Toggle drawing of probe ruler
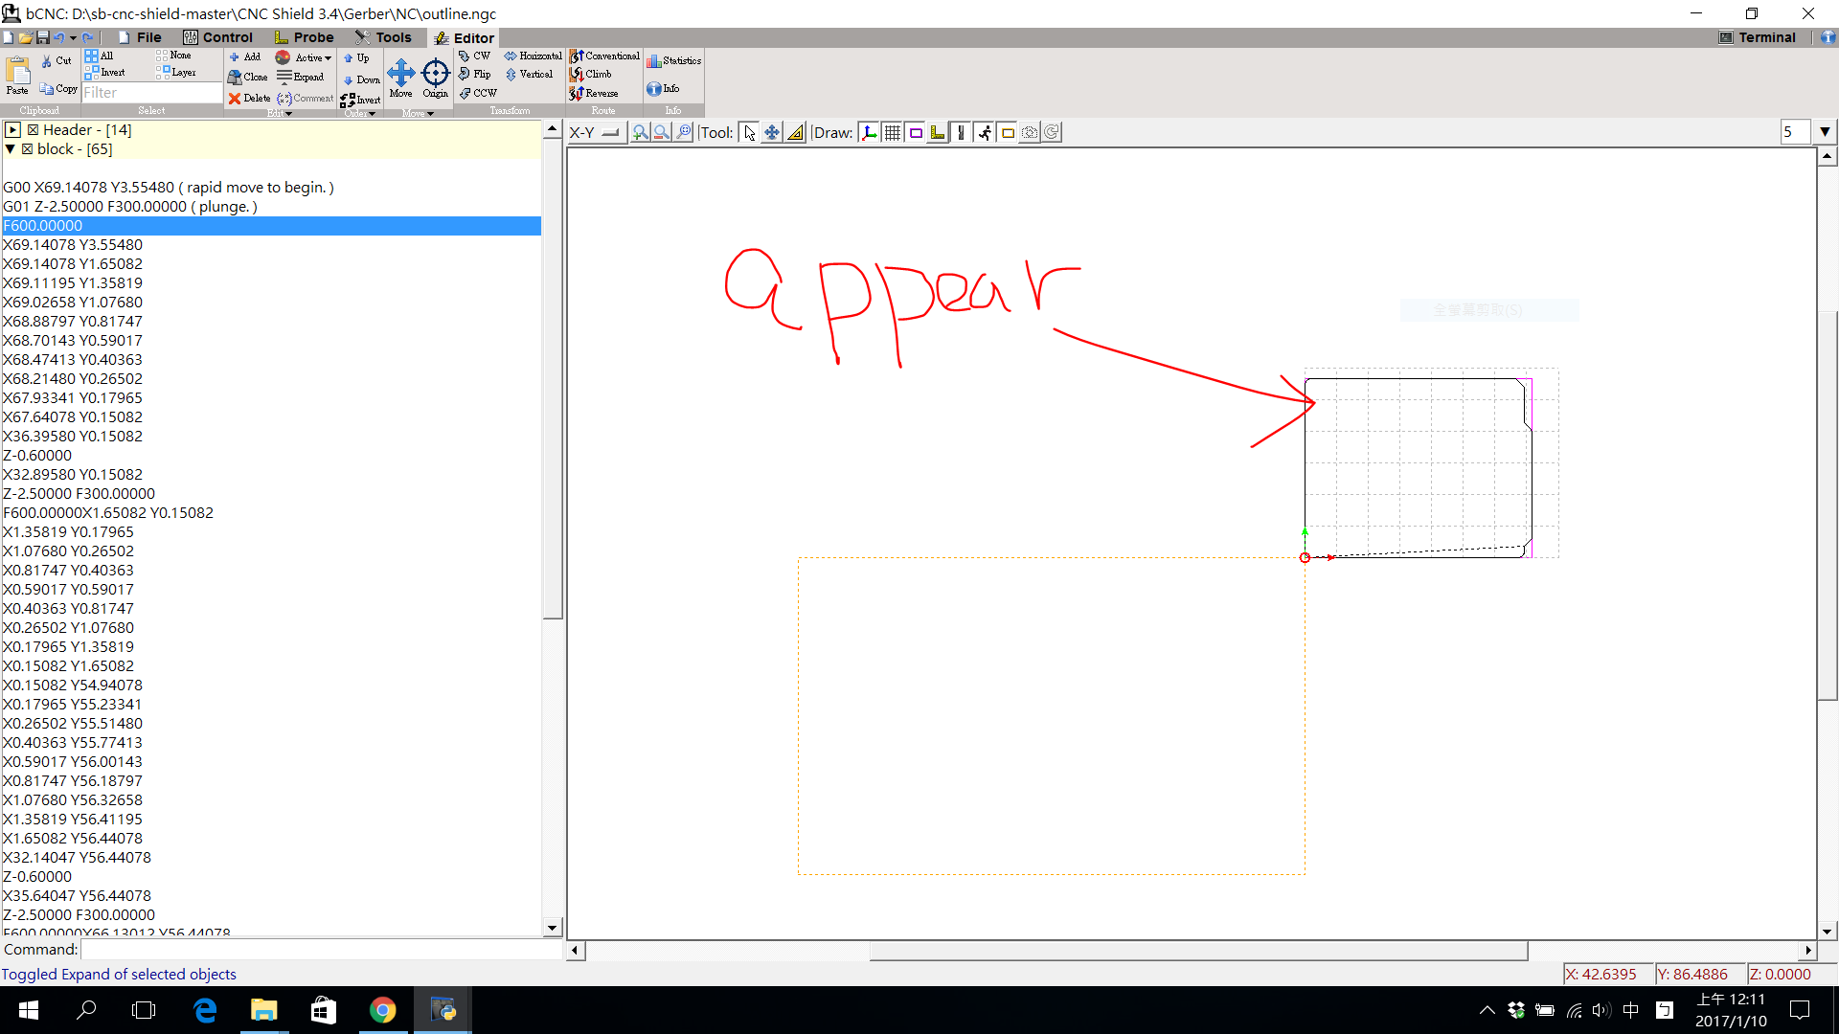This screenshot has width=1839, height=1034. pos(938,133)
